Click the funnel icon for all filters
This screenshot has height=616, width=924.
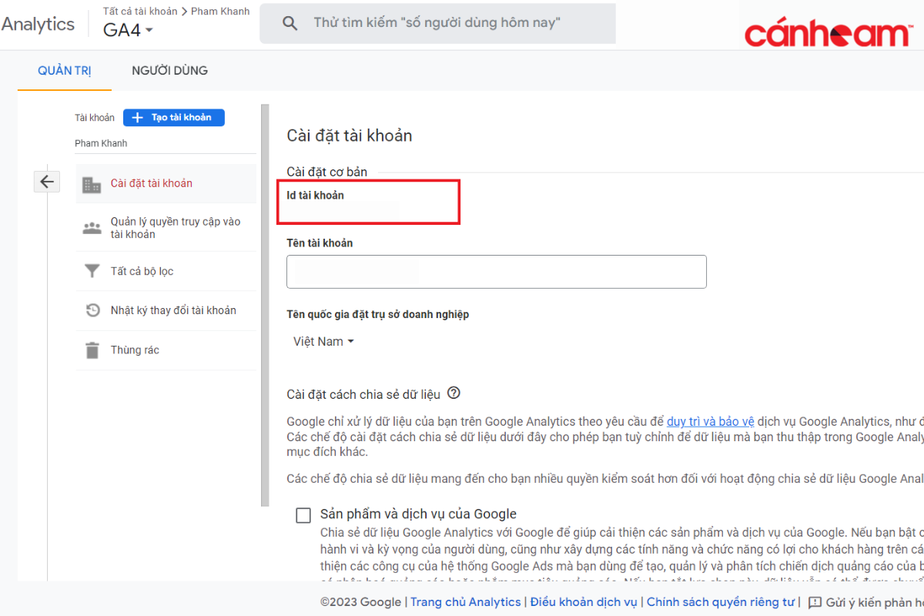point(92,271)
